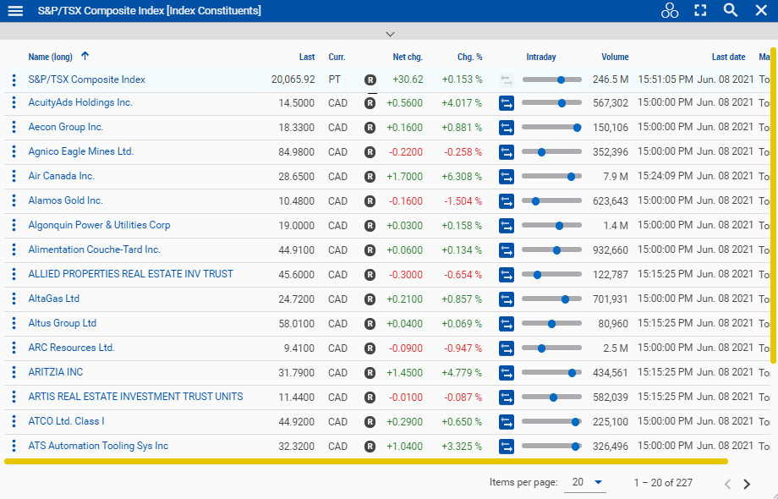Go to previous page of constituents
Image resolution: width=778 pixels, height=499 pixels.
click(x=728, y=484)
